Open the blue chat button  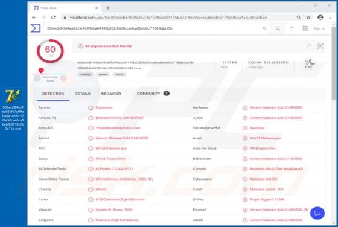tap(317, 213)
